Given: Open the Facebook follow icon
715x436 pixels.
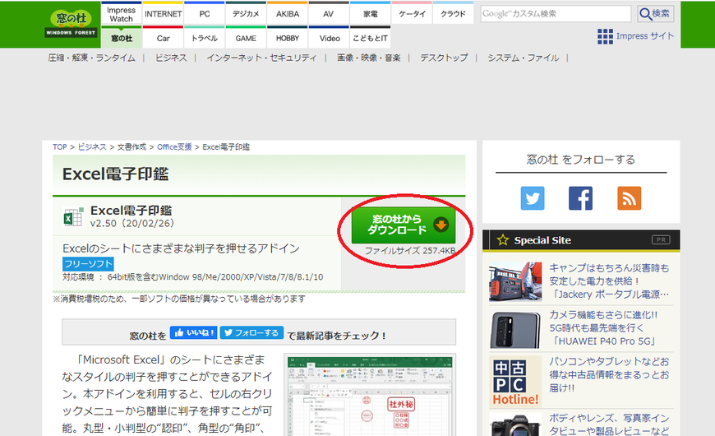Looking at the screenshot, I should [580, 198].
